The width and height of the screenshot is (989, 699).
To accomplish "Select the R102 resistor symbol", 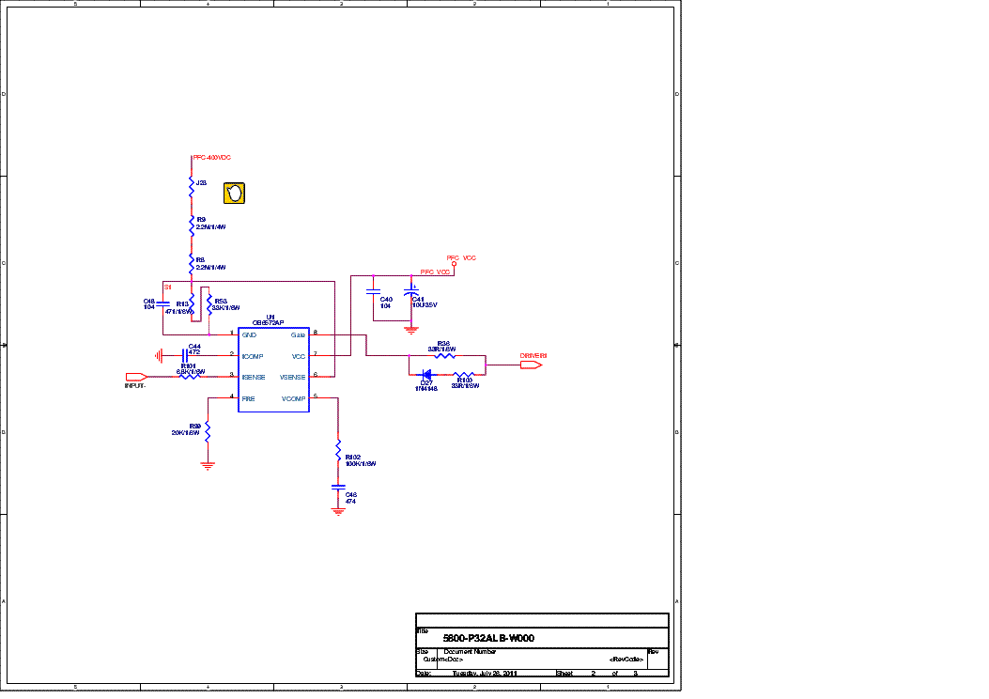I will 338,450.
